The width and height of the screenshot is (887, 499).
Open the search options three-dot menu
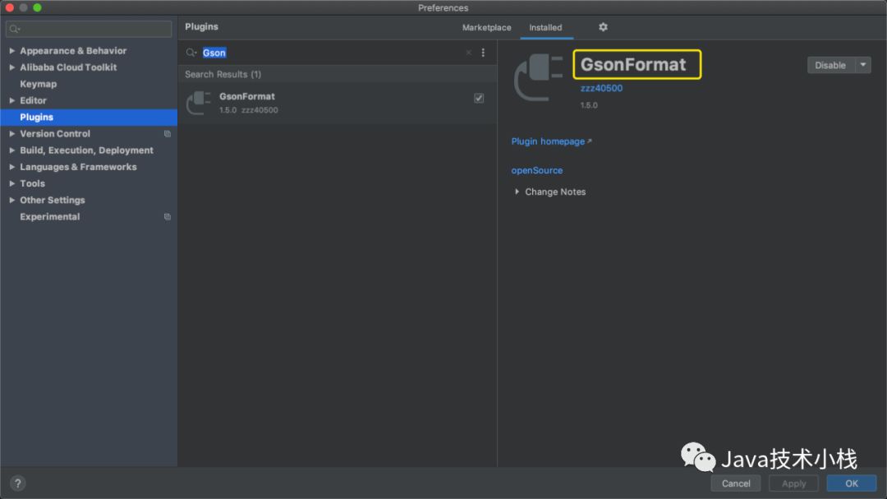click(483, 53)
